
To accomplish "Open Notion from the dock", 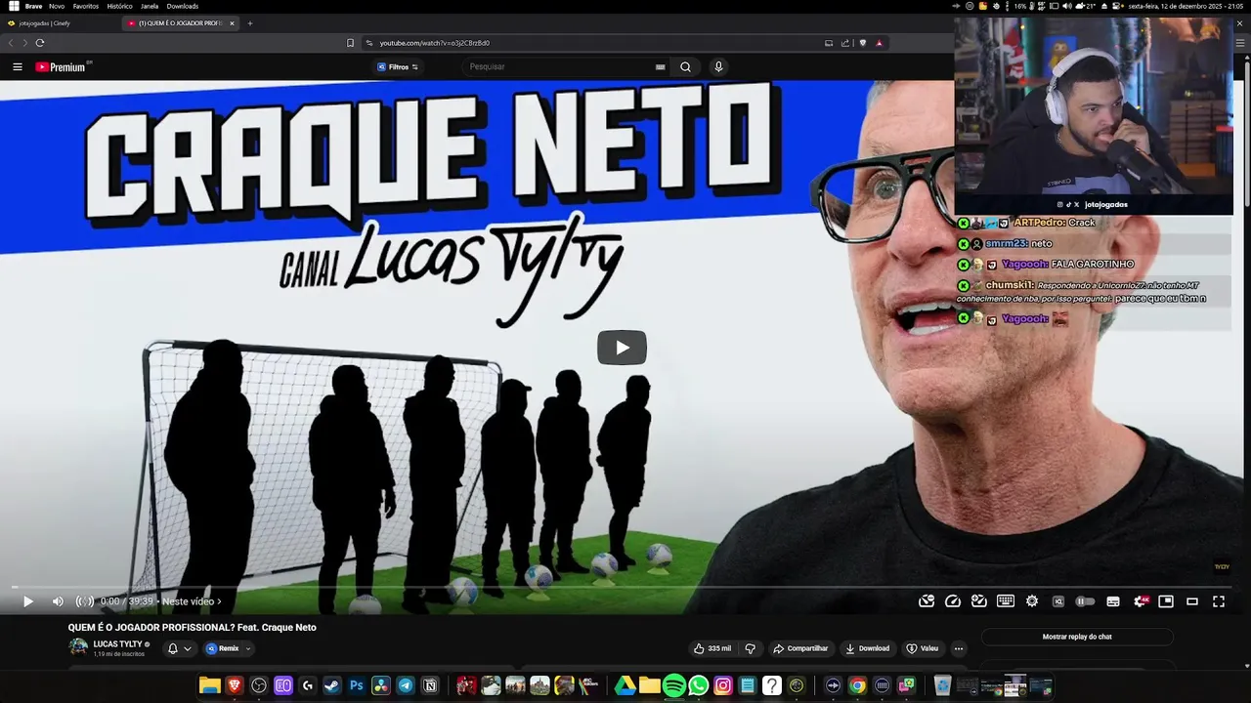I will pyautogui.click(x=430, y=685).
